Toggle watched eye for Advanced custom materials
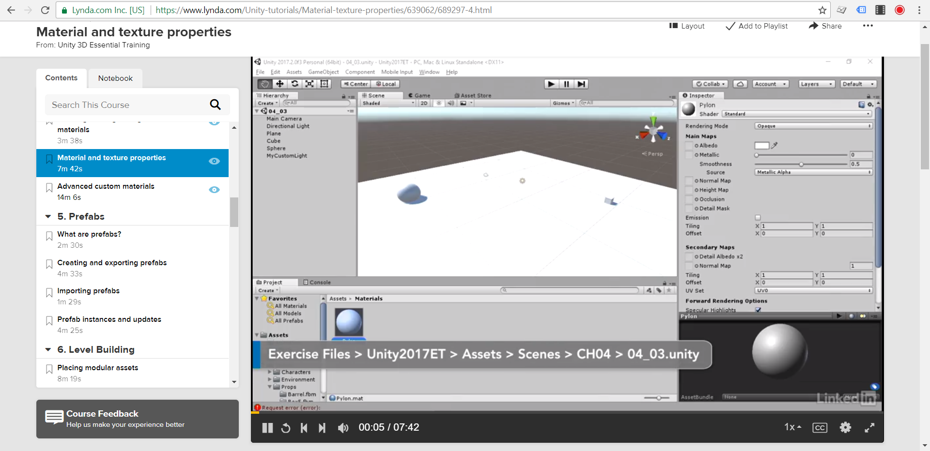Screen dimensions: 930x451 point(214,190)
